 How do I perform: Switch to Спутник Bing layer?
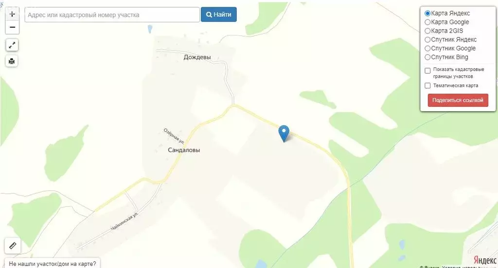427,57
